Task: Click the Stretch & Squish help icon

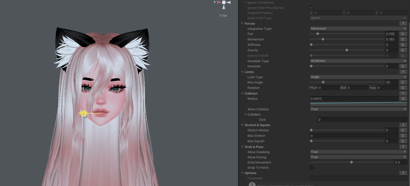Action: pyautogui.click(x=403, y=125)
